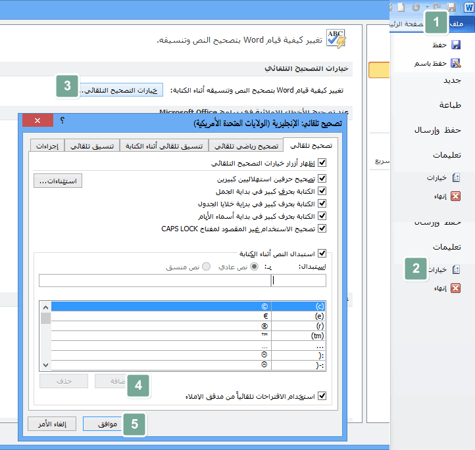475x450 pixels.
Task: Toggle automatic spelling checker suggestions checkbox
Action: 322,395
